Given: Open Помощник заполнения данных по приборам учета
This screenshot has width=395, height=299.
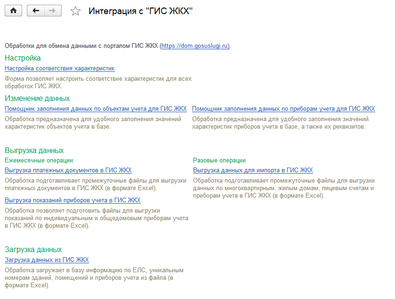Looking at the screenshot, I should click(283, 109).
